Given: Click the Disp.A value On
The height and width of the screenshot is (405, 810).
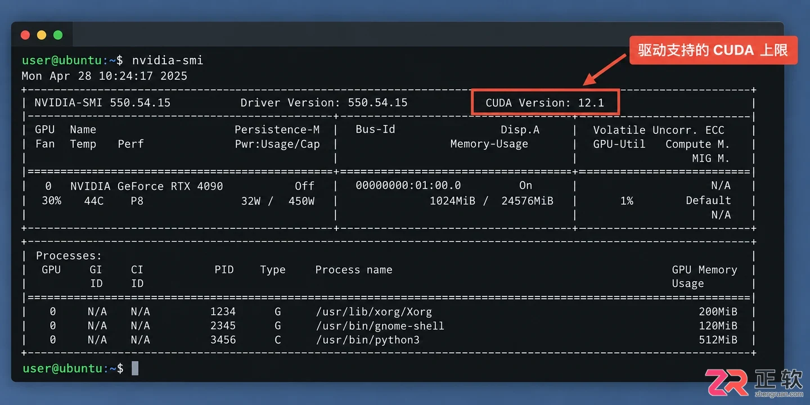Looking at the screenshot, I should click(x=525, y=186).
